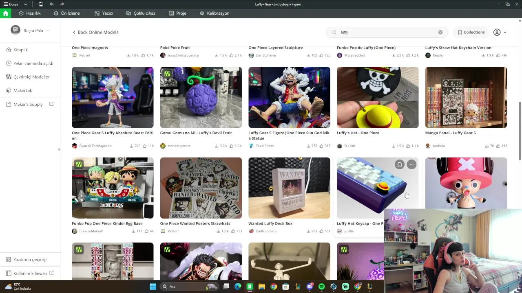
Task: Click download icon on Manga Panel Luffy Gear 5
Action: [x=487, y=146]
